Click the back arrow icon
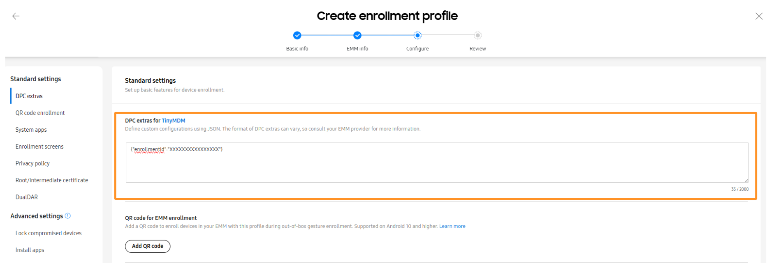This screenshot has width=774, height=268. pyautogui.click(x=16, y=16)
